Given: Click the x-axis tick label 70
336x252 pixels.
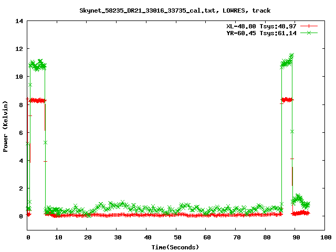Looking at the screenshot, I should 237,237.
